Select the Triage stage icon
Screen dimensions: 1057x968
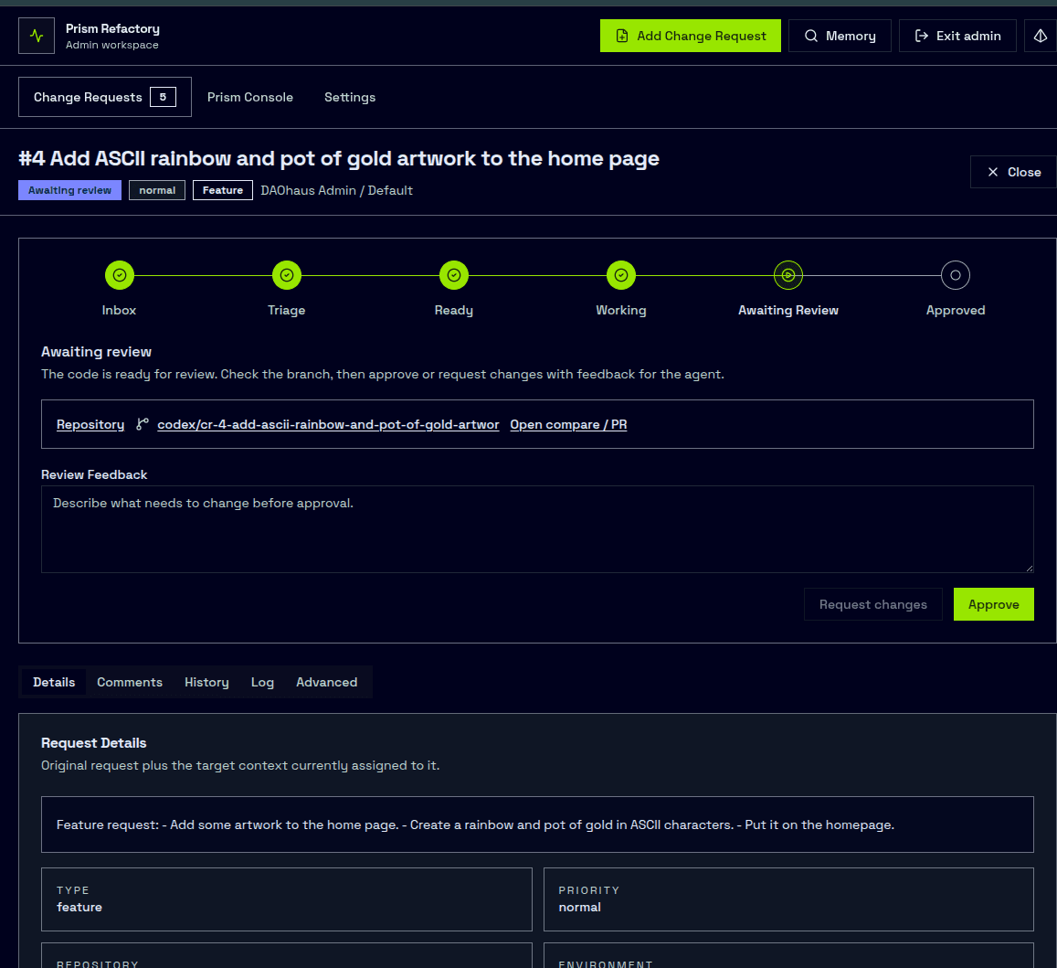pos(286,275)
